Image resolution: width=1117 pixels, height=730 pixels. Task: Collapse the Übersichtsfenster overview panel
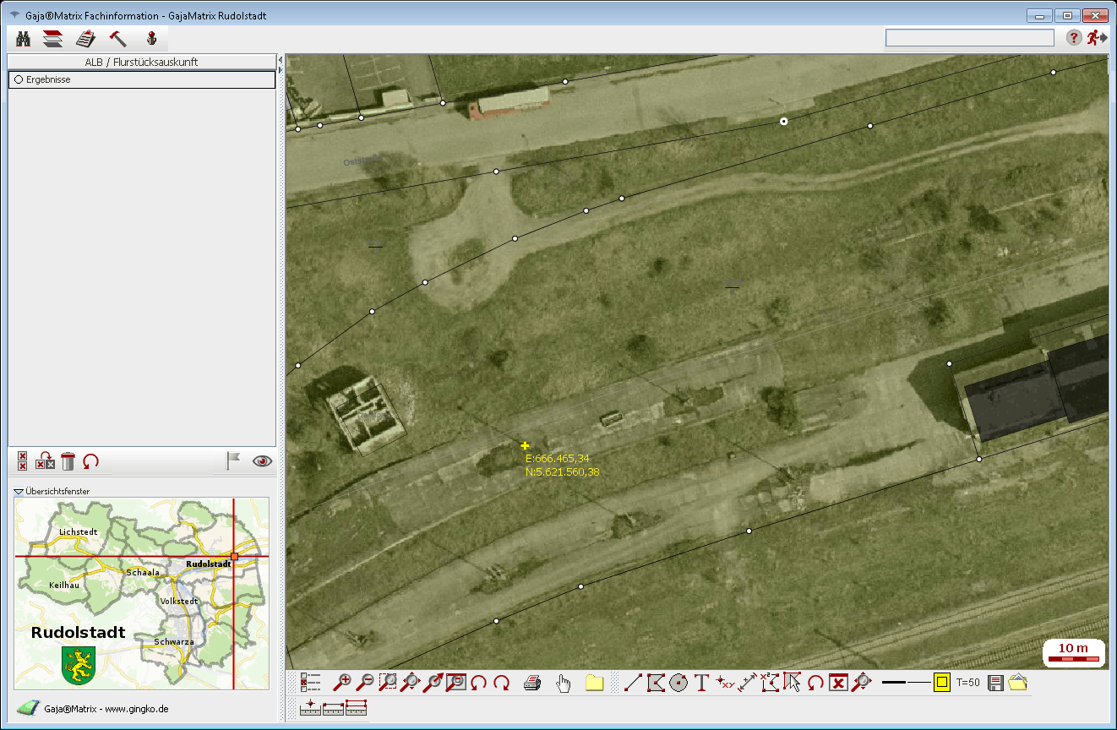coord(19,491)
